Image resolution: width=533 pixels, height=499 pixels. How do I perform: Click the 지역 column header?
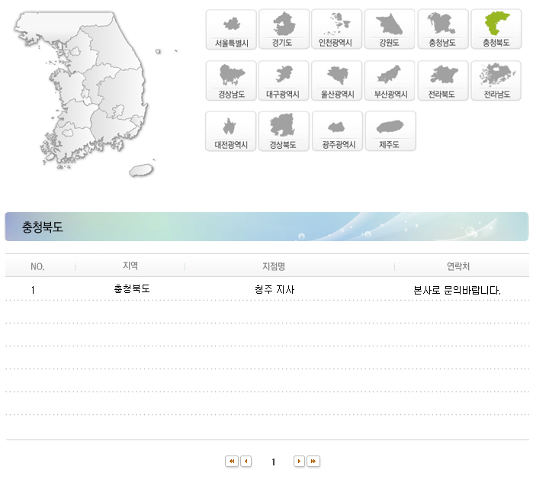point(130,266)
